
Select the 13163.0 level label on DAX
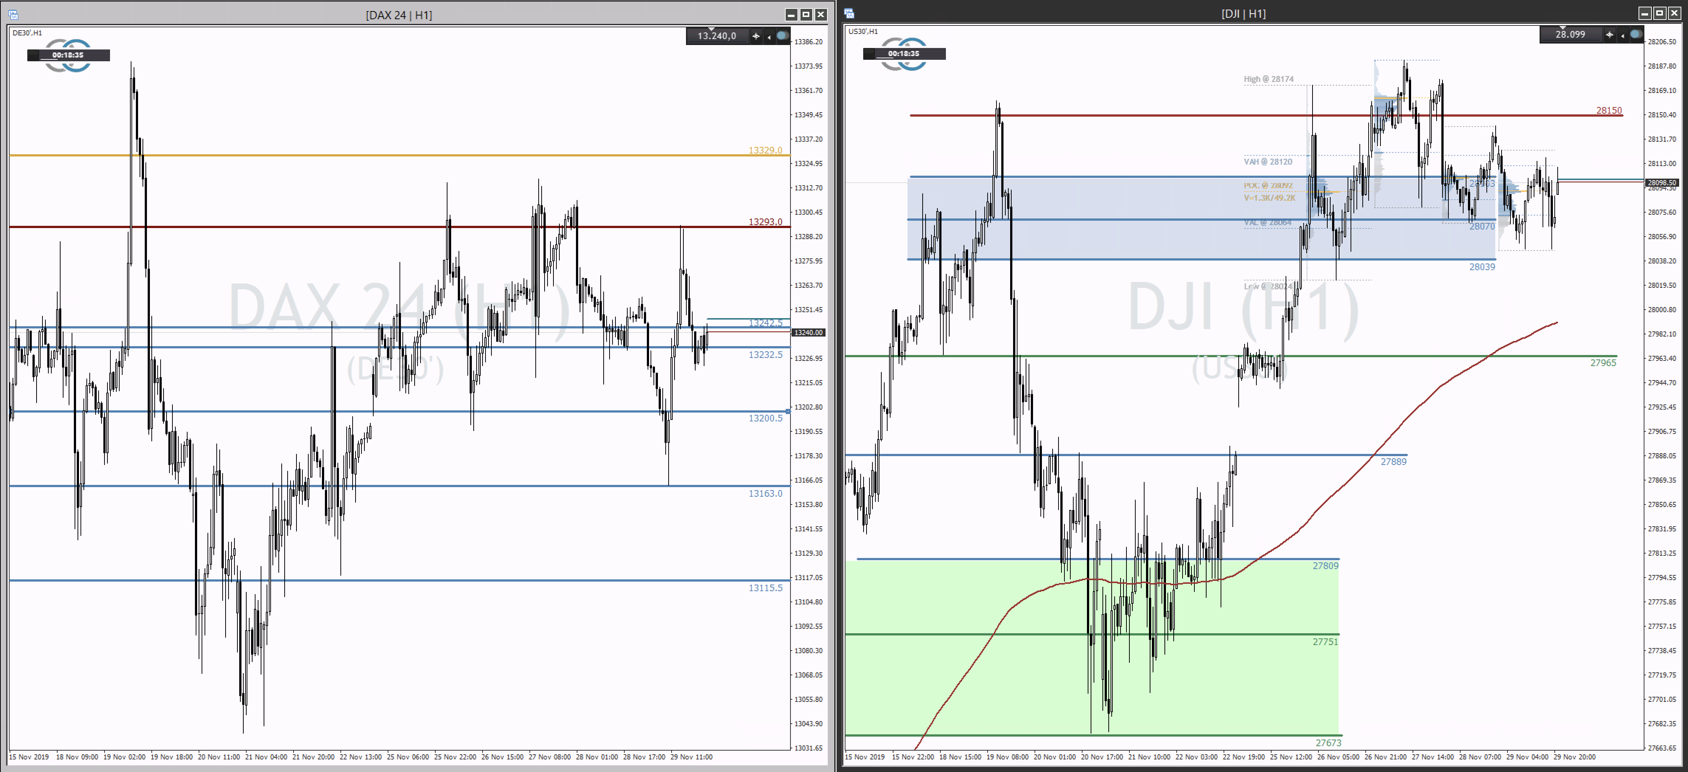[765, 494]
